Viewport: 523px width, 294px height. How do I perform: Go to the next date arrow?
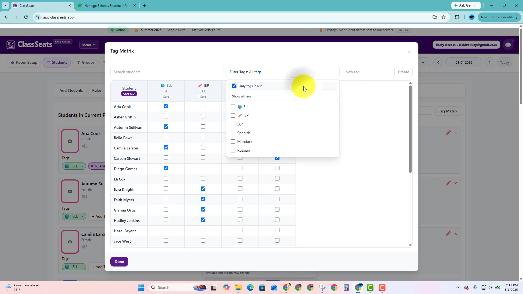coord(489,62)
